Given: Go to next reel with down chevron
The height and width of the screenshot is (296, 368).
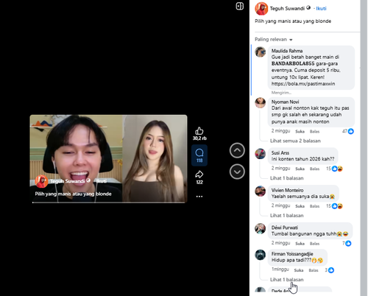Looking at the screenshot, I should pyautogui.click(x=237, y=172).
